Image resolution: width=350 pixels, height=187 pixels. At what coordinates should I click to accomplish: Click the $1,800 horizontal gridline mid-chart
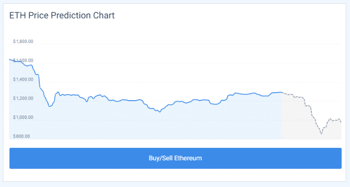click(x=175, y=44)
